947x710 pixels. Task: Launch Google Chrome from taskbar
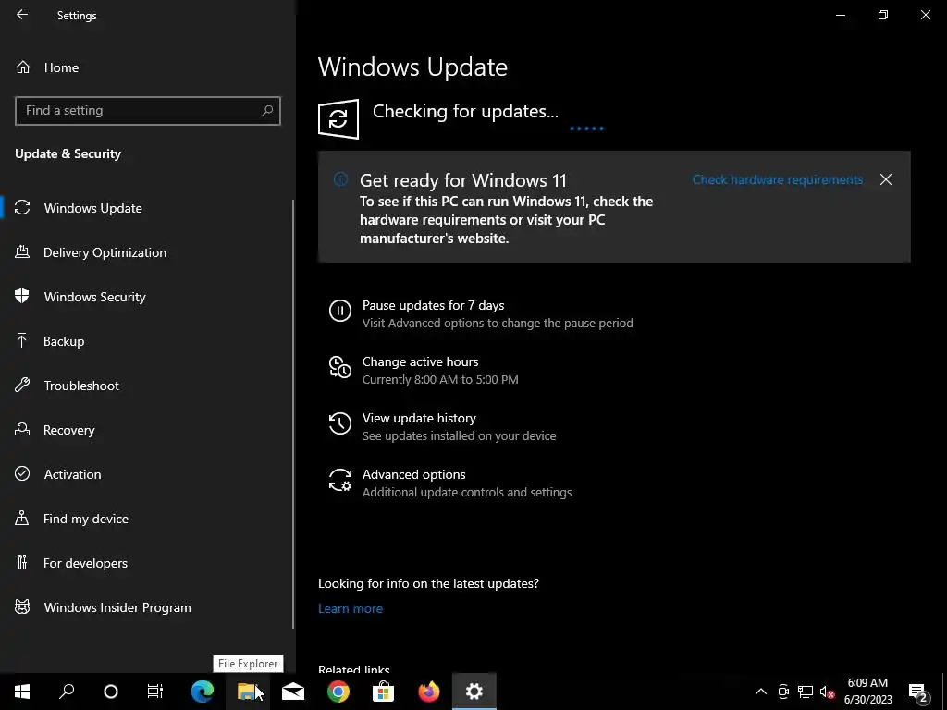[338, 692]
